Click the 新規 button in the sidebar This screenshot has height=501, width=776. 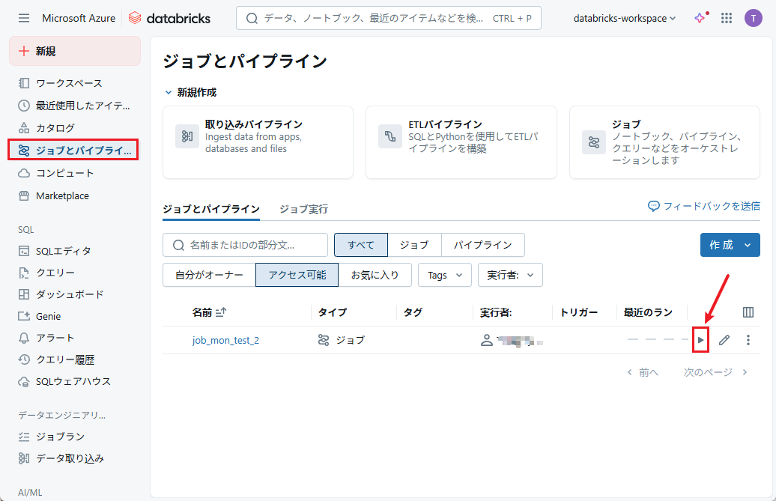[x=74, y=51]
